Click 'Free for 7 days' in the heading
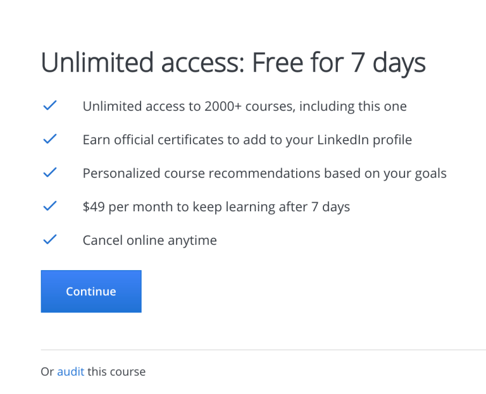486x394 pixels. click(338, 63)
